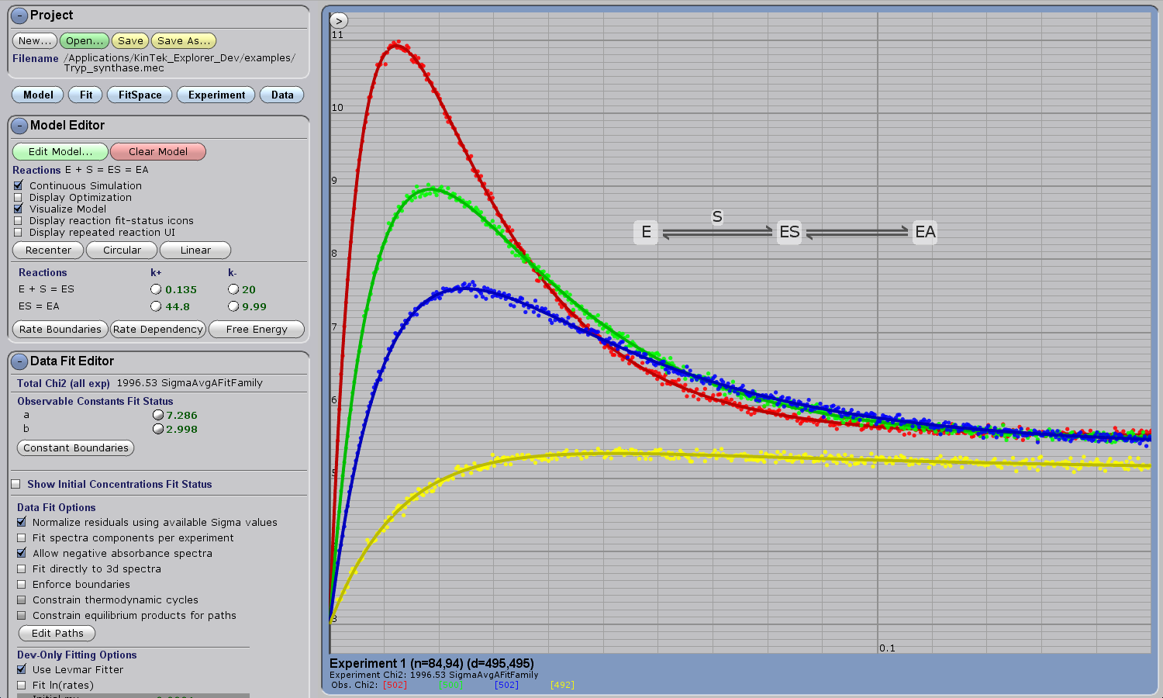This screenshot has height=698, width=1163.
Task: Toggle Continuous Simulation checkbox
Action: coord(19,186)
